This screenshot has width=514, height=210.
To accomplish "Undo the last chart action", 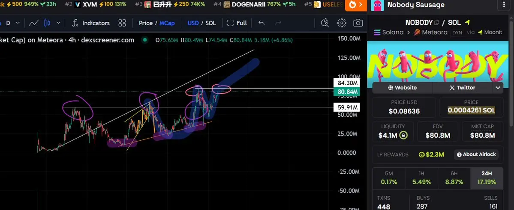I will coord(261,23).
